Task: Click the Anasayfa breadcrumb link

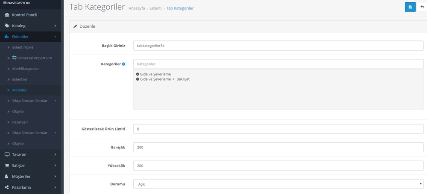Action: [137, 9]
